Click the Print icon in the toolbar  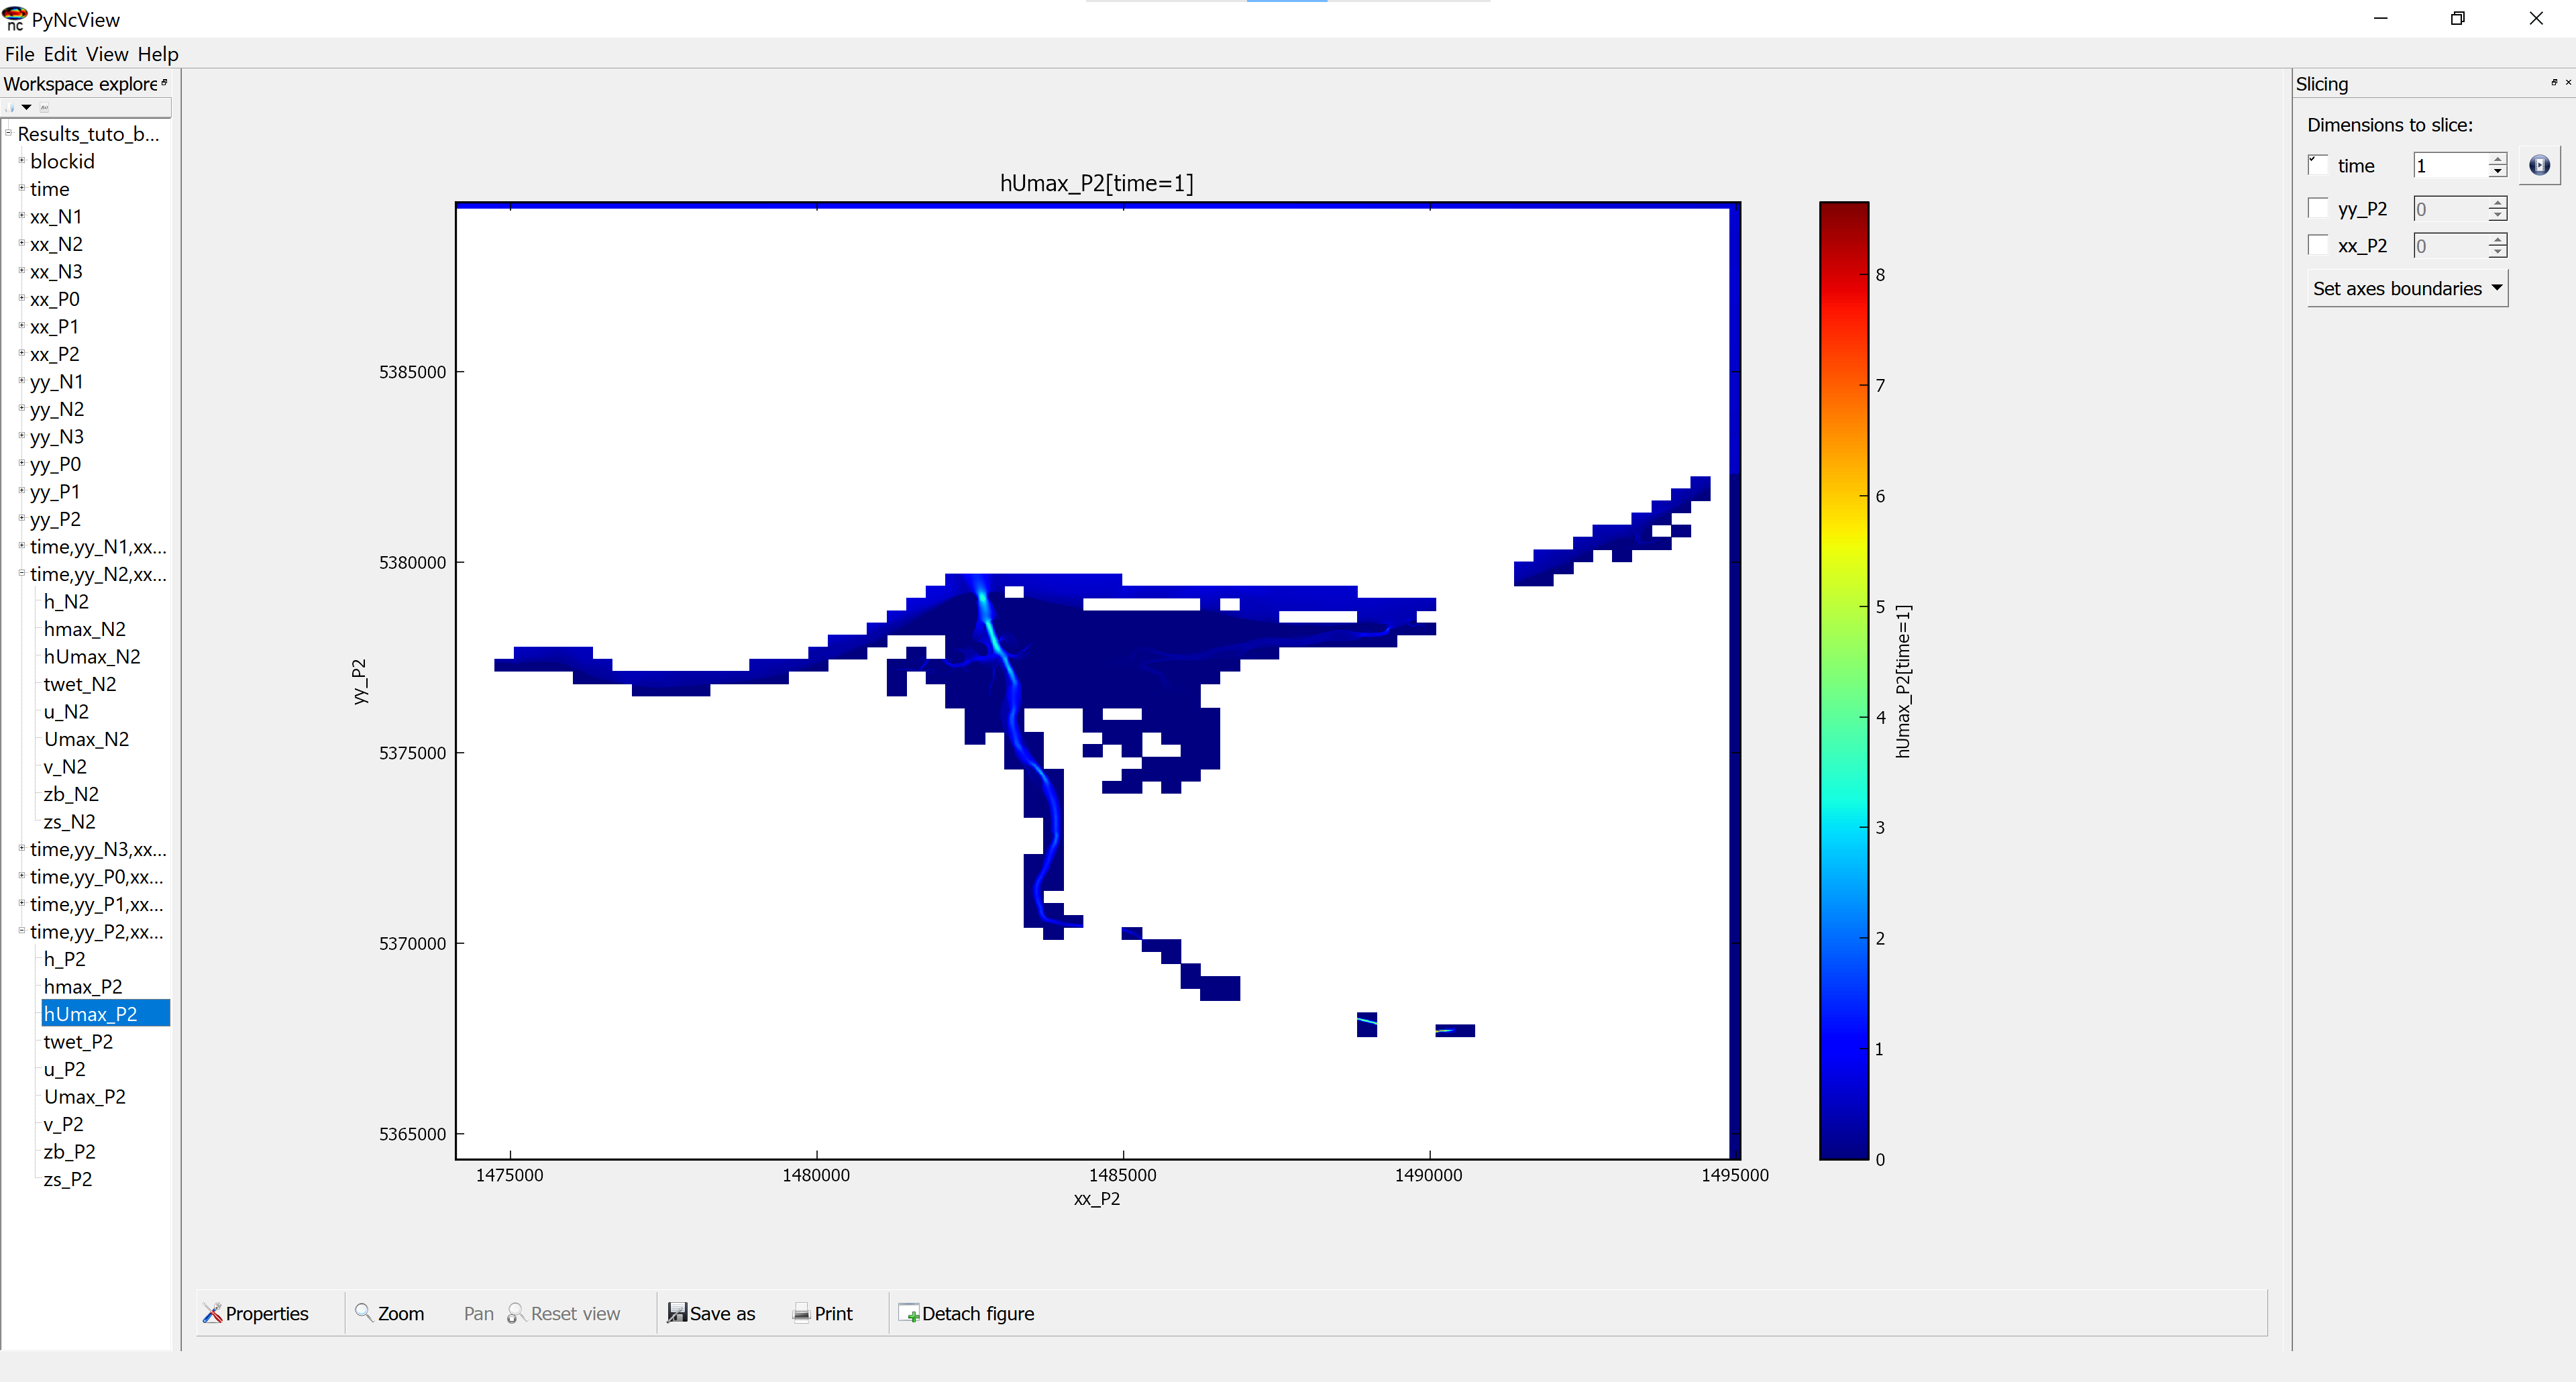coord(801,1313)
